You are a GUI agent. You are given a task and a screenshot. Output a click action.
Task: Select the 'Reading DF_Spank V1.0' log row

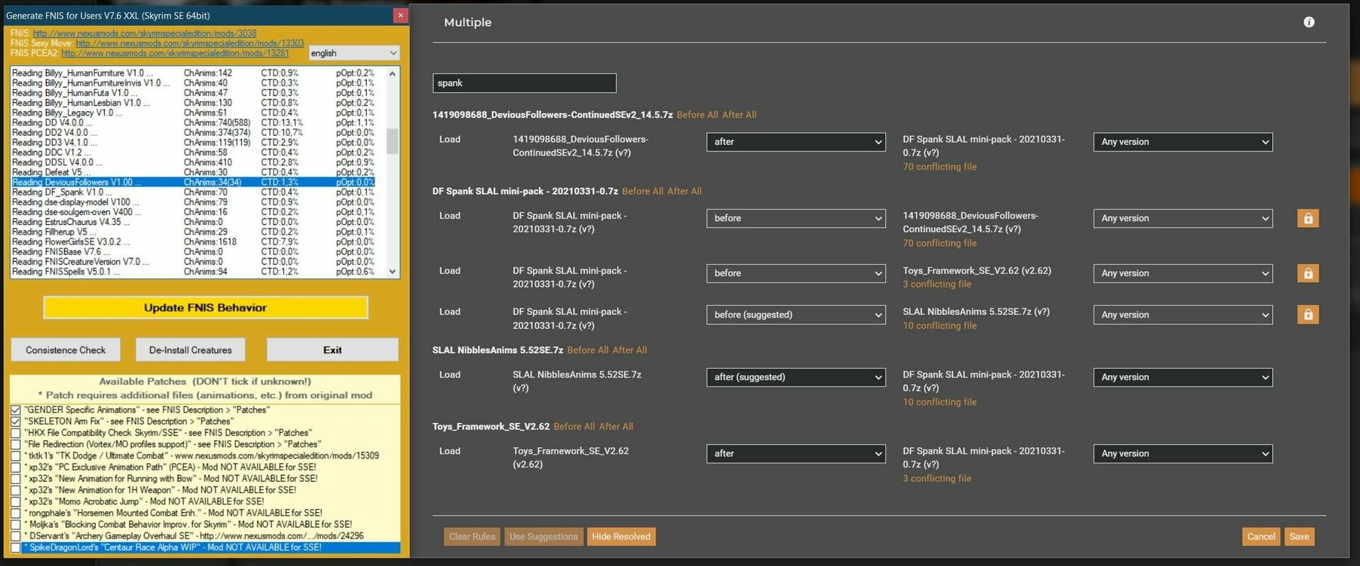tap(193, 192)
